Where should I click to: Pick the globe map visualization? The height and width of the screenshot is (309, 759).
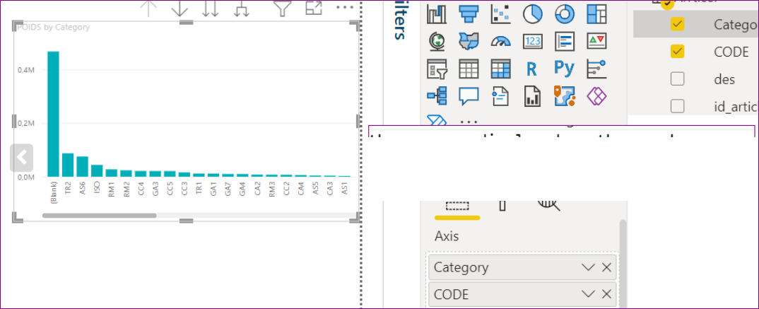(436, 42)
